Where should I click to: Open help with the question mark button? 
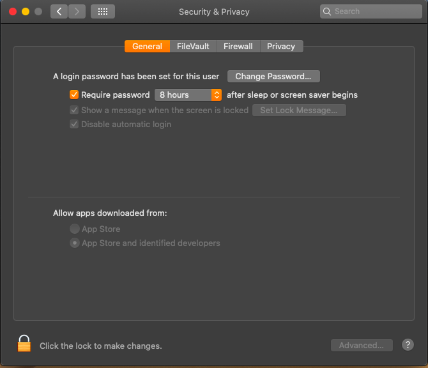[x=408, y=345]
